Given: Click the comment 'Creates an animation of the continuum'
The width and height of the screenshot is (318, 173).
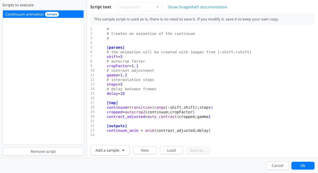Looking at the screenshot, I should coord(151,33).
